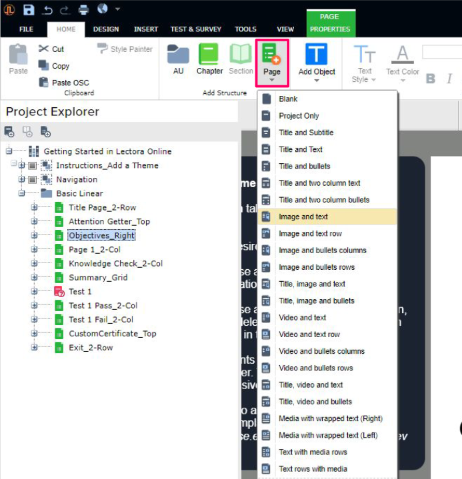Viewport: 462px width, 479px height.
Task: Select Image and text page layout
Action: click(x=303, y=217)
